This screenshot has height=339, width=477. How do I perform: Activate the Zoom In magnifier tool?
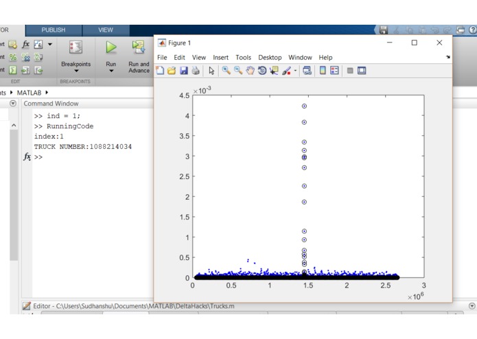[226, 71]
